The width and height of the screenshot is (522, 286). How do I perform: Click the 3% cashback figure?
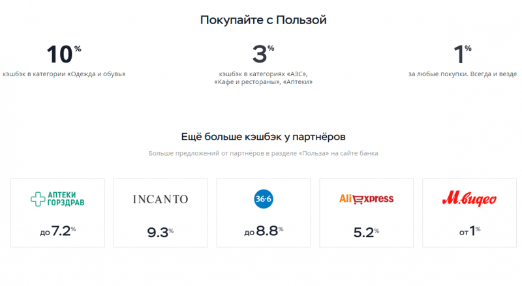[x=263, y=54]
